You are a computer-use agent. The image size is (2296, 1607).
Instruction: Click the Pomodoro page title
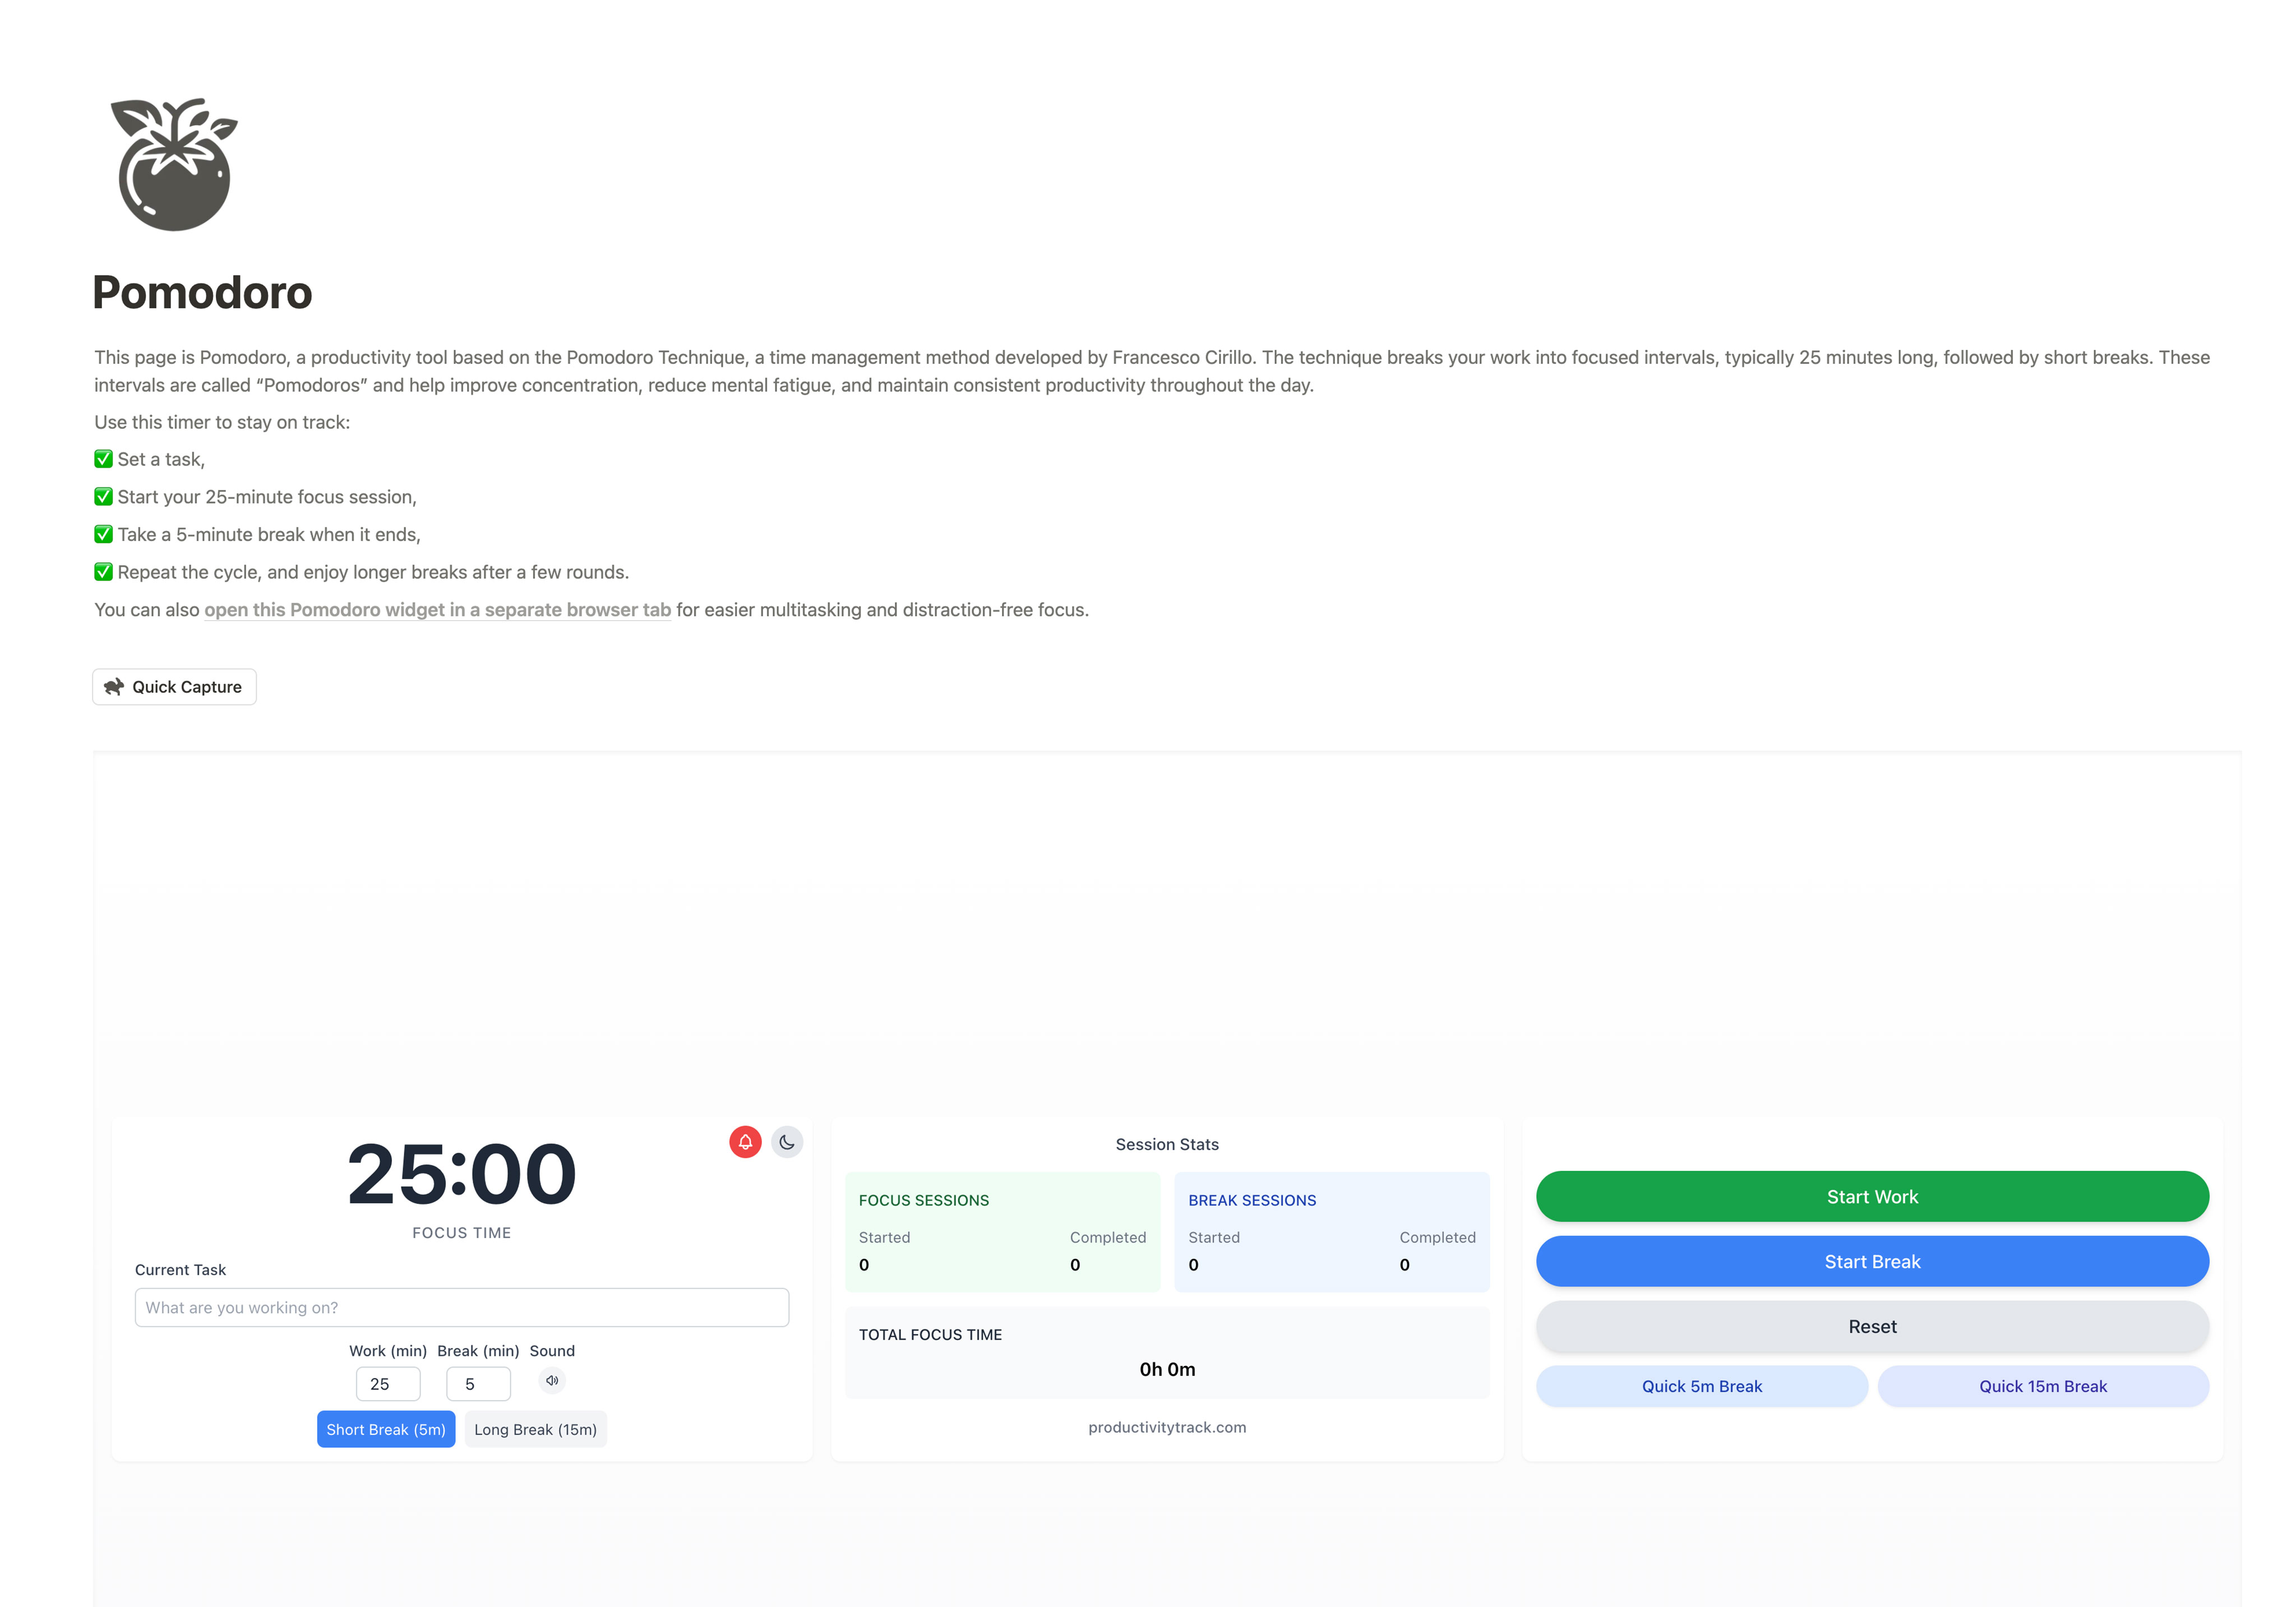(202, 292)
